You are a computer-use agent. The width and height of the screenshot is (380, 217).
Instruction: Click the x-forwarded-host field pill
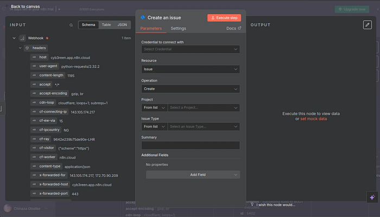[x=50, y=184]
